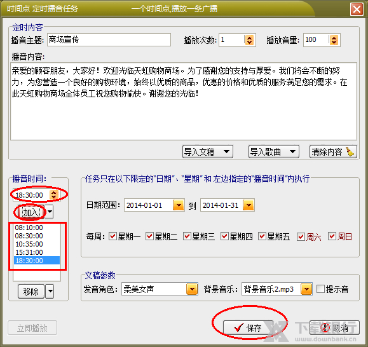Close the dialog with the red X
This screenshot has height=347, width=368.
(357, 10)
